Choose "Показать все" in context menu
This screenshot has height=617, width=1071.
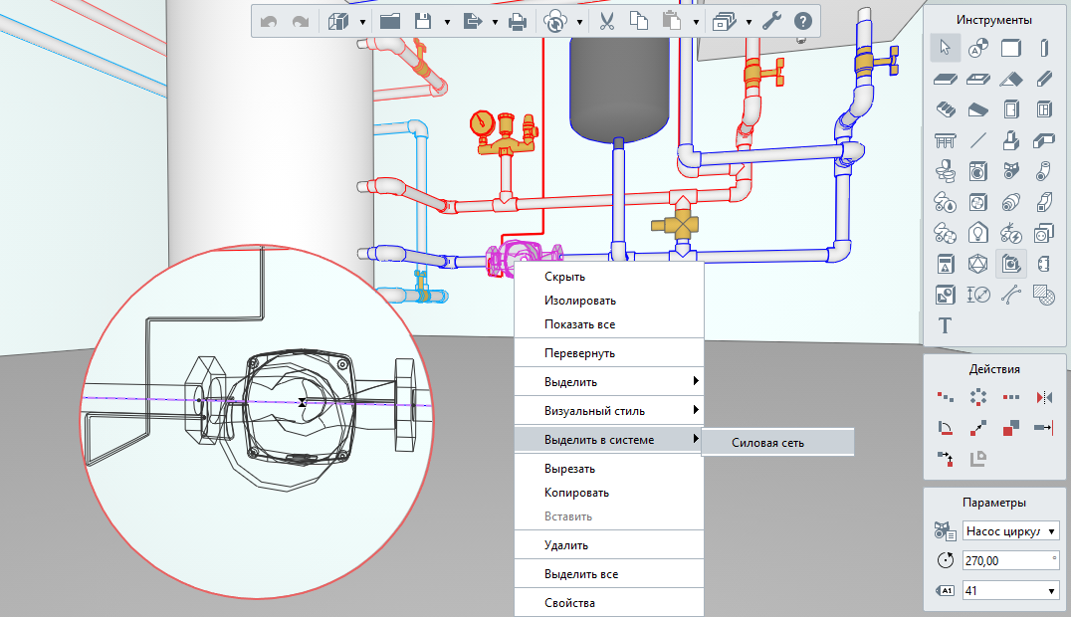point(608,324)
